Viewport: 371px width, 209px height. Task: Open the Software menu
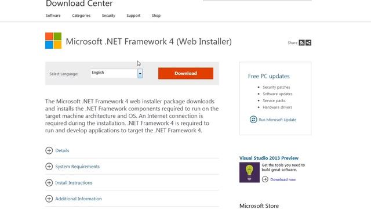[x=53, y=16]
